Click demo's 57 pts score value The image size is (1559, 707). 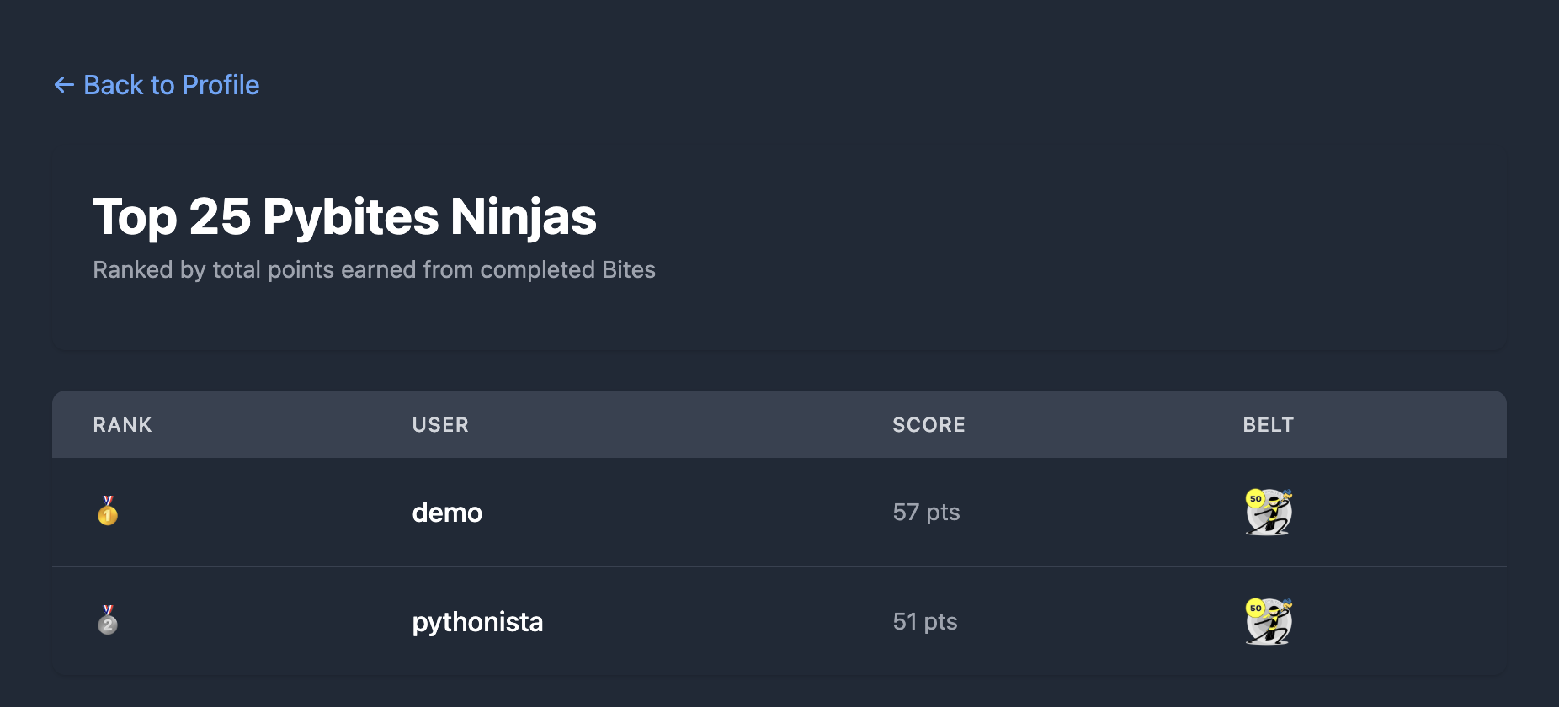pos(926,512)
